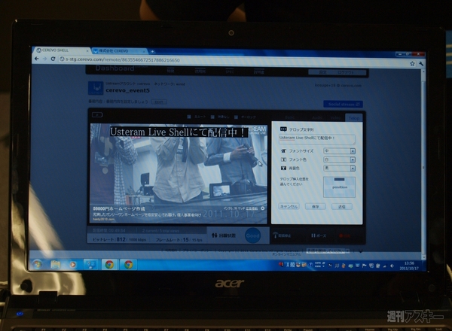Viewport: 452px width, 331px height.
Task: Click the small box icon above the video preview
Action: tap(97, 115)
